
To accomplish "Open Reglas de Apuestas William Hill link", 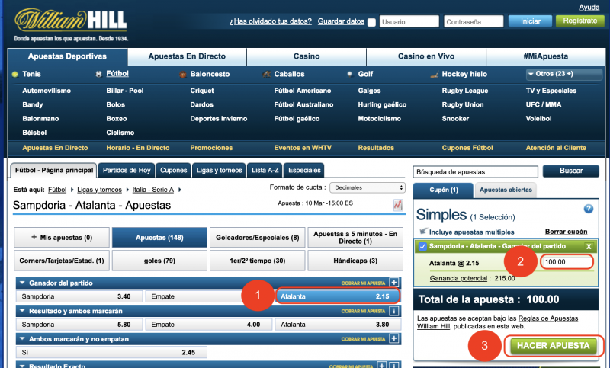I will (x=498, y=322).
